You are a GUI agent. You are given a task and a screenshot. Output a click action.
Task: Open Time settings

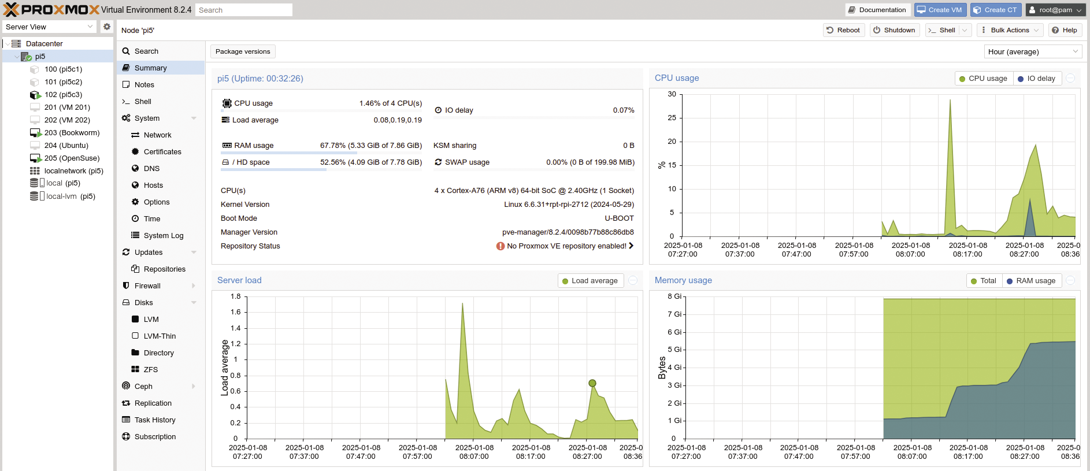point(161,218)
